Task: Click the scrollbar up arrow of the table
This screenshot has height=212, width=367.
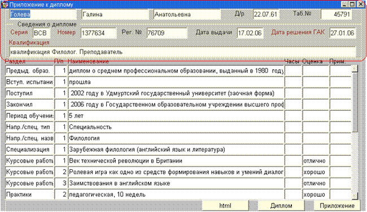Action: (355, 69)
